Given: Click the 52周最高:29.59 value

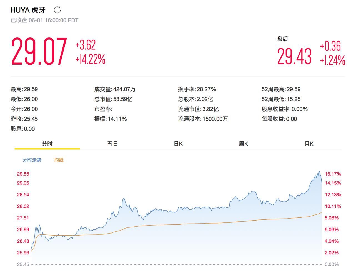Looking at the screenshot, I should 281,89.
